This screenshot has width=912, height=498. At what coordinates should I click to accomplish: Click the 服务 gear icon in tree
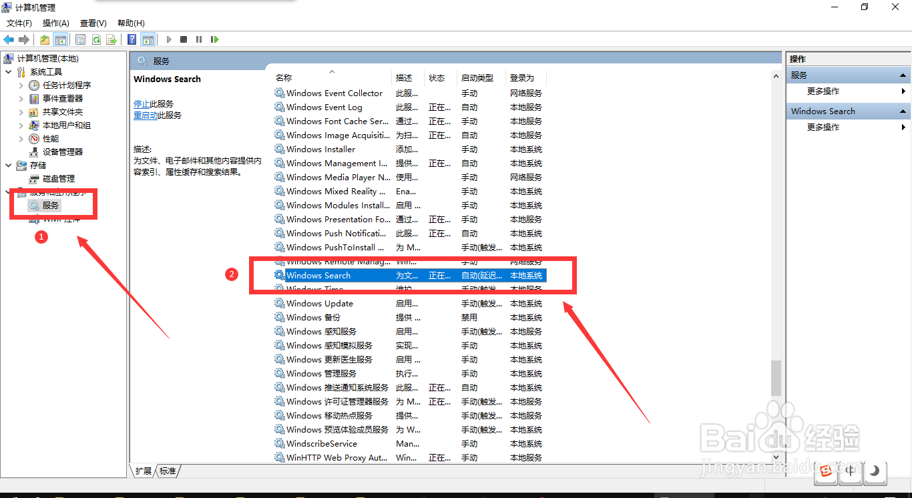coord(34,206)
